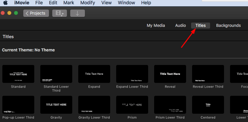Choose the Prism title style
Image resolution: width=248 pixels, height=122 pixels.
132,105
